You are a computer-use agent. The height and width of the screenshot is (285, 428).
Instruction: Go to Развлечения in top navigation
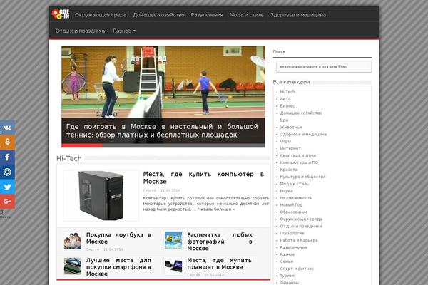click(207, 15)
